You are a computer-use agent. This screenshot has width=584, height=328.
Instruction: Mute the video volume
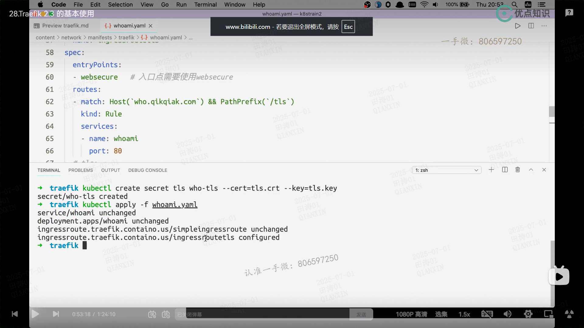tap(507, 314)
